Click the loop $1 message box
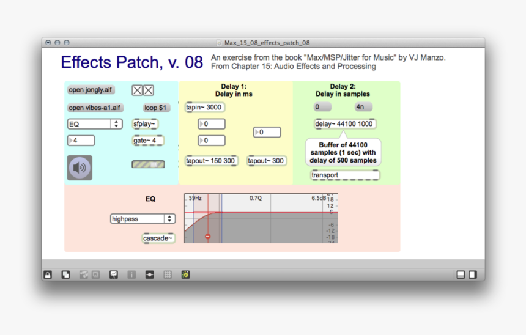 click(155, 108)
